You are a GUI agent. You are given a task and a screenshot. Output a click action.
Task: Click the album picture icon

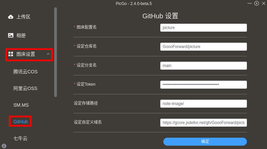tap(11, 35)
